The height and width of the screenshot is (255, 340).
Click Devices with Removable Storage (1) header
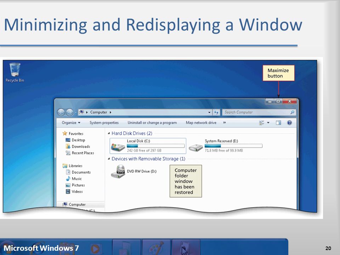point(148,159)
